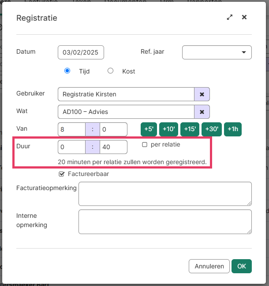Focus the Facturatieopmerking text area

164,194
